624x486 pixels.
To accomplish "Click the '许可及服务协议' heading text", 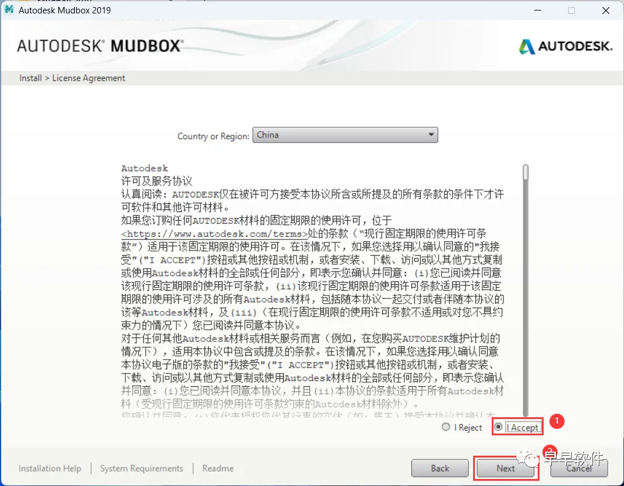I will coord(157,181).
